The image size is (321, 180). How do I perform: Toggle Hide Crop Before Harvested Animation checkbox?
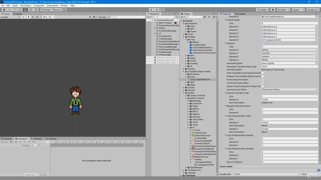pos(262,73)
